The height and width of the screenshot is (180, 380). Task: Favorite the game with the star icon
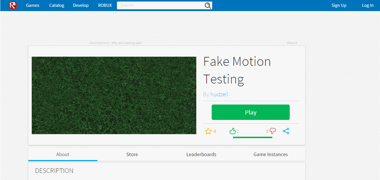click(208, 131)
